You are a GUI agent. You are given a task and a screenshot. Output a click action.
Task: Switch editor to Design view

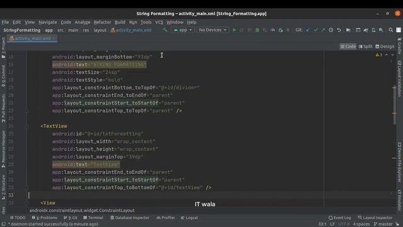click(x=385, y=47)
